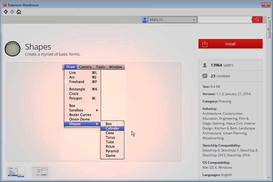Click the Drawing category value
273x182 pixels.
[x=225, y=101]
